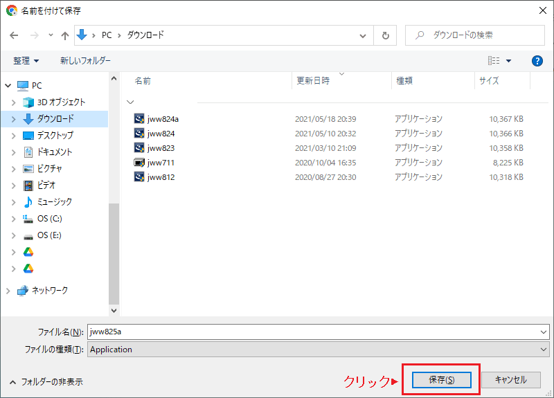
Task: Sort by 種類 column header
Action: pos(404,81)
